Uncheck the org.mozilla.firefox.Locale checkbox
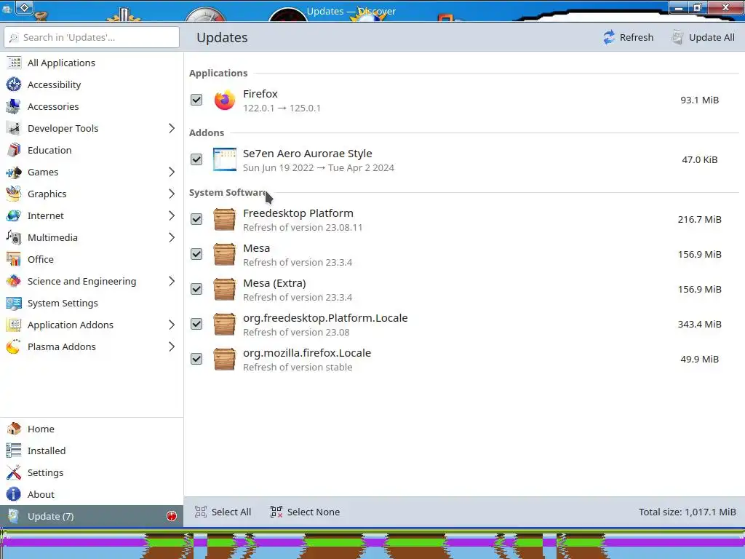Image resolution: width=745 pixels, height=559 pixels. click(196, 359)
